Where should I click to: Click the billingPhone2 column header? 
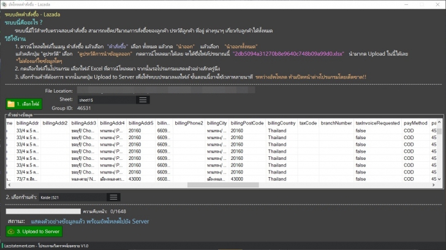[189, 123]
